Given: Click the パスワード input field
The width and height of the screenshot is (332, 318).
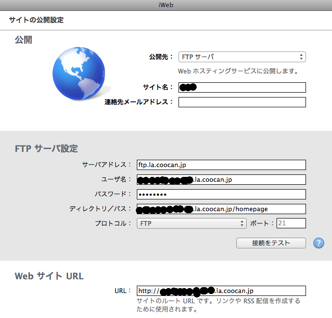Looking at the screenshot, I should tap(221, 194).
